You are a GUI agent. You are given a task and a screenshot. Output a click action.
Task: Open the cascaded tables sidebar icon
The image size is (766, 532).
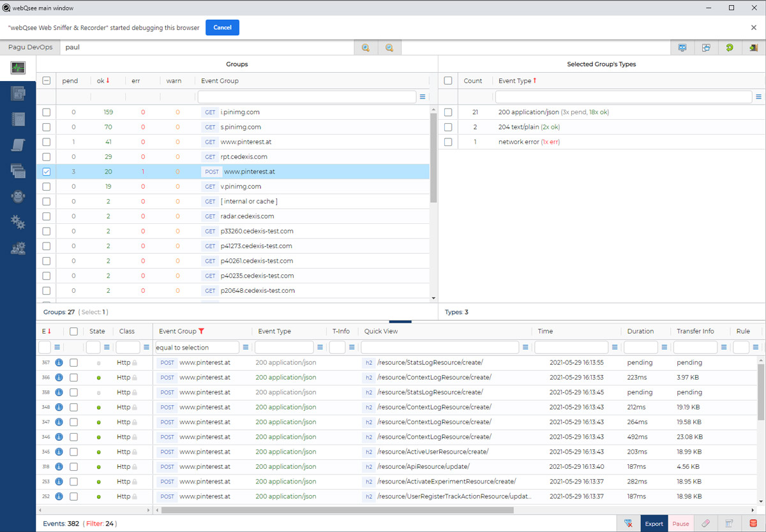tap(18, 170)
